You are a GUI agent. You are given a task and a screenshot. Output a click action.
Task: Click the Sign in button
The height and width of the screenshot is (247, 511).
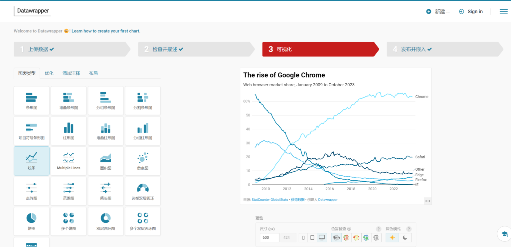pyautogui.click(x=471, y=12)
